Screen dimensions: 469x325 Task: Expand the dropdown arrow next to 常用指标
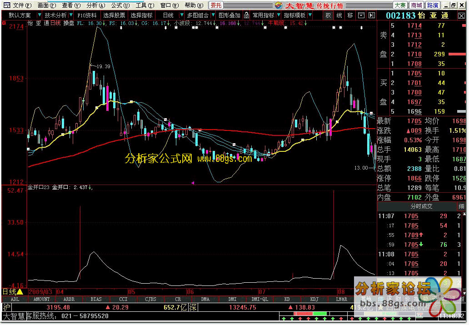click(279, 15)
